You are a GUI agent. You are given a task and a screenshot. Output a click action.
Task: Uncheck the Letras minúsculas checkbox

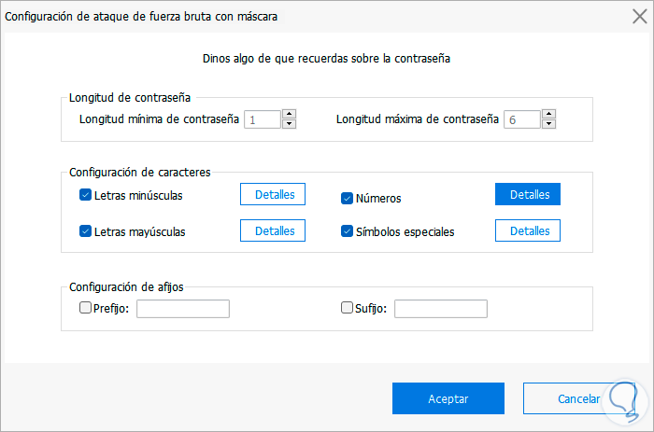coord(86,196)
